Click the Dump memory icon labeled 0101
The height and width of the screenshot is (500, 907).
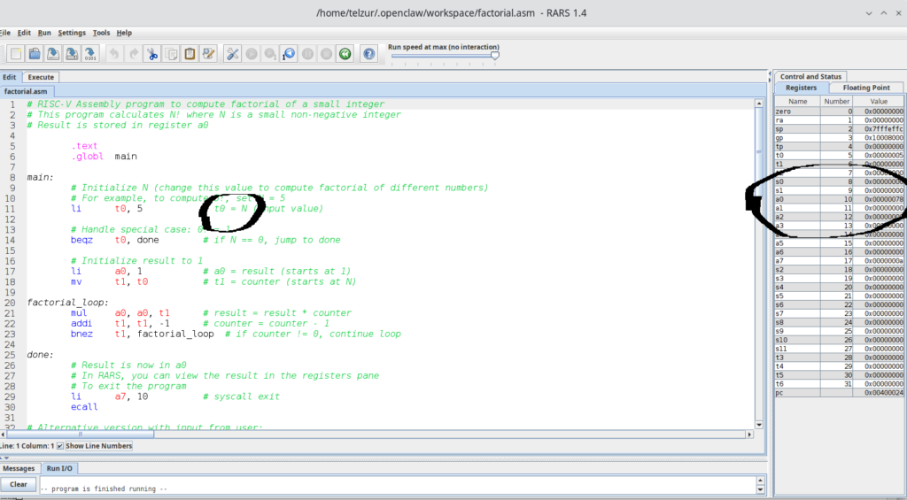90,54
